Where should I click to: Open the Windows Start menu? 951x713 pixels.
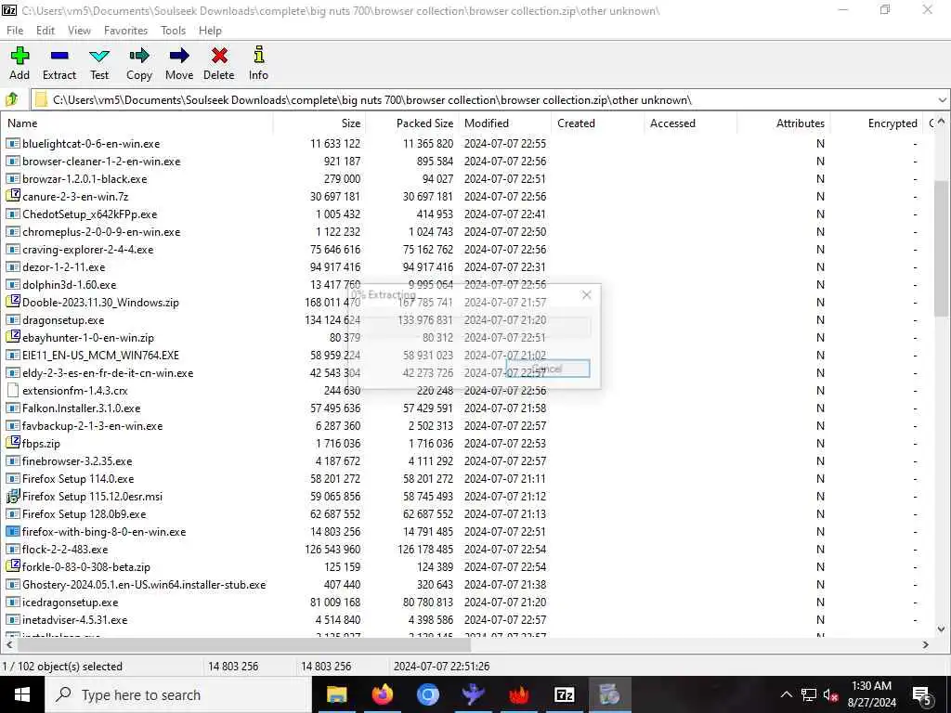click(22, 694)
